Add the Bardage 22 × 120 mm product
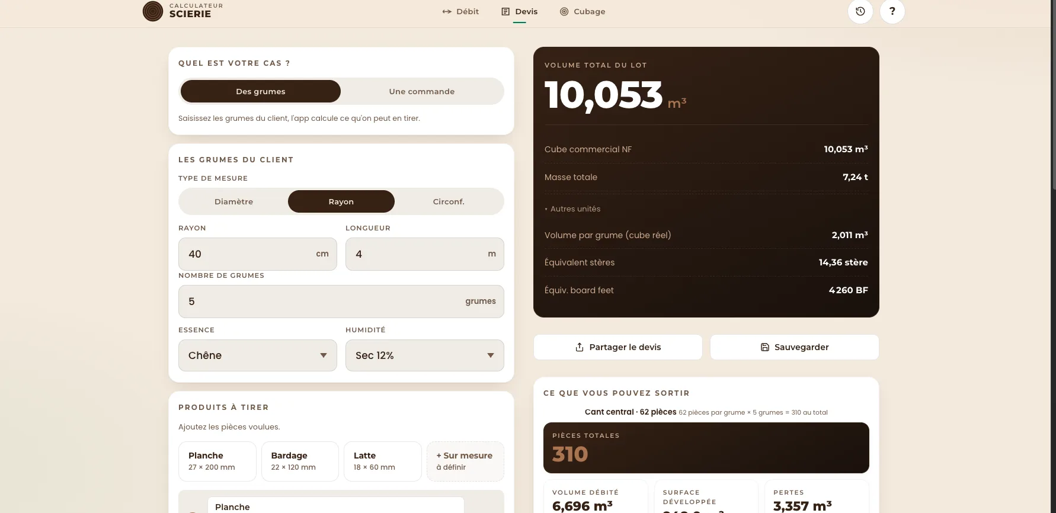This screenshot has height=513, width=1056. tap(300, 461)
